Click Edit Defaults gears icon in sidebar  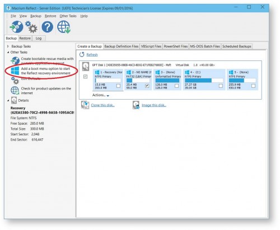(x=15, y=81)
